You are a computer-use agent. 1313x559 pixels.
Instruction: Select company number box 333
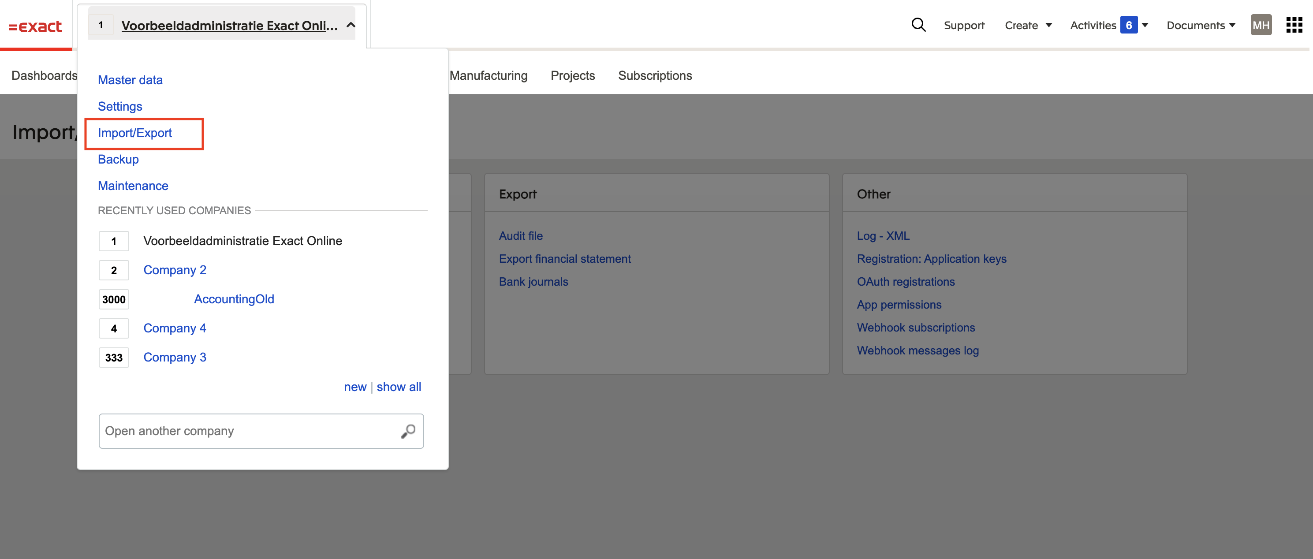[x=114, y=357]
